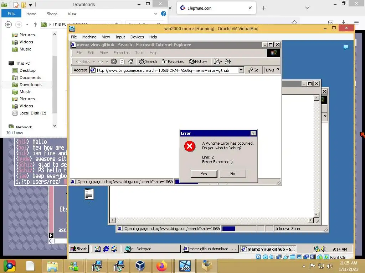The width and height of the screenshot is (365, 273).
Task: Open the Explorer recent locations dropdown
Action: (27, 24)
